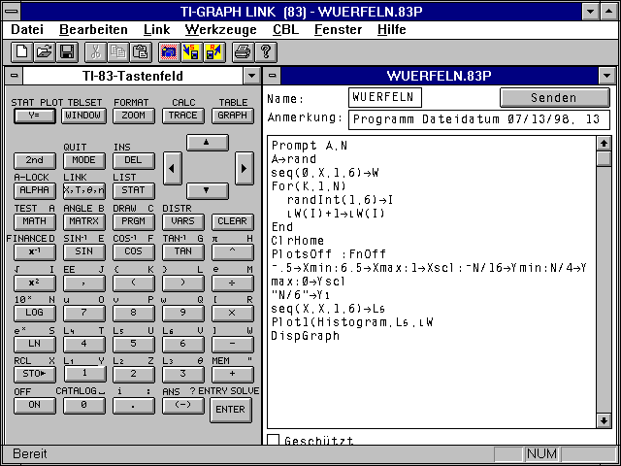Click the ENTER key on keypad
The image size is (621, 466).
[x=231, y=410]
